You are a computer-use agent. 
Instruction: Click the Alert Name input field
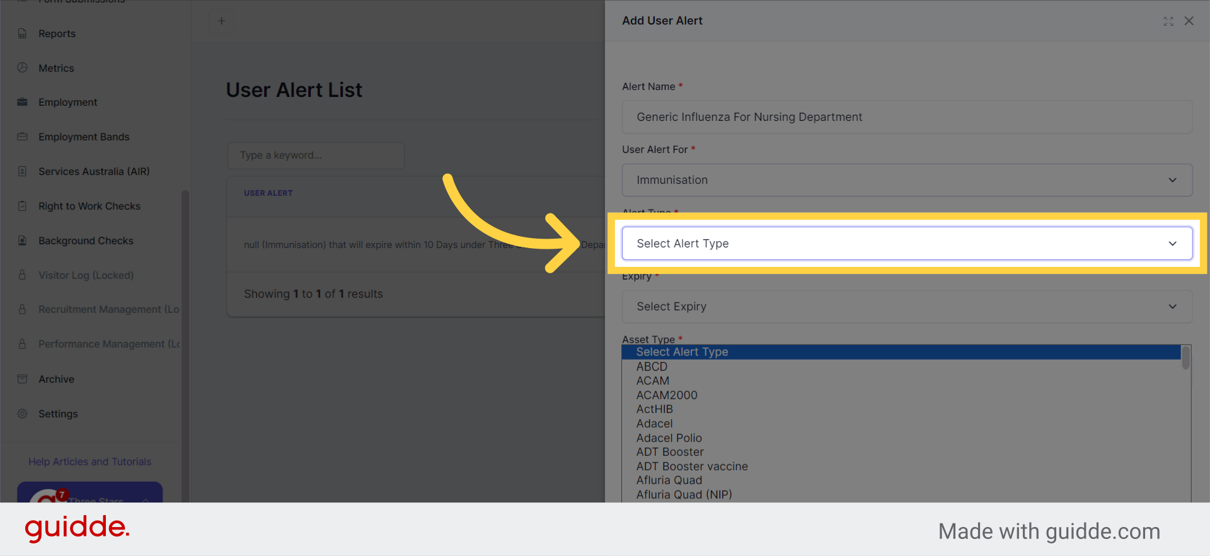pyautogui.click(x=907, y=117)
